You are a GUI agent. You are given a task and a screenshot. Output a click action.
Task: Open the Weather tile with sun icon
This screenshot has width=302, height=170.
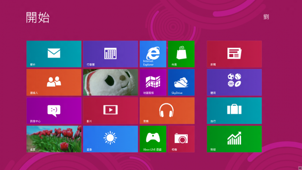pyautogui.click(x=110, y=139)
